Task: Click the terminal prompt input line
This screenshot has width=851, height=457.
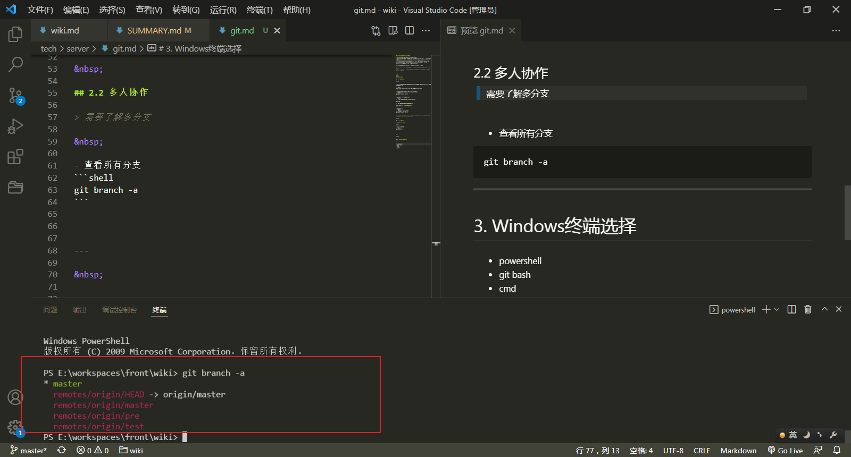Action: (115, 437)
